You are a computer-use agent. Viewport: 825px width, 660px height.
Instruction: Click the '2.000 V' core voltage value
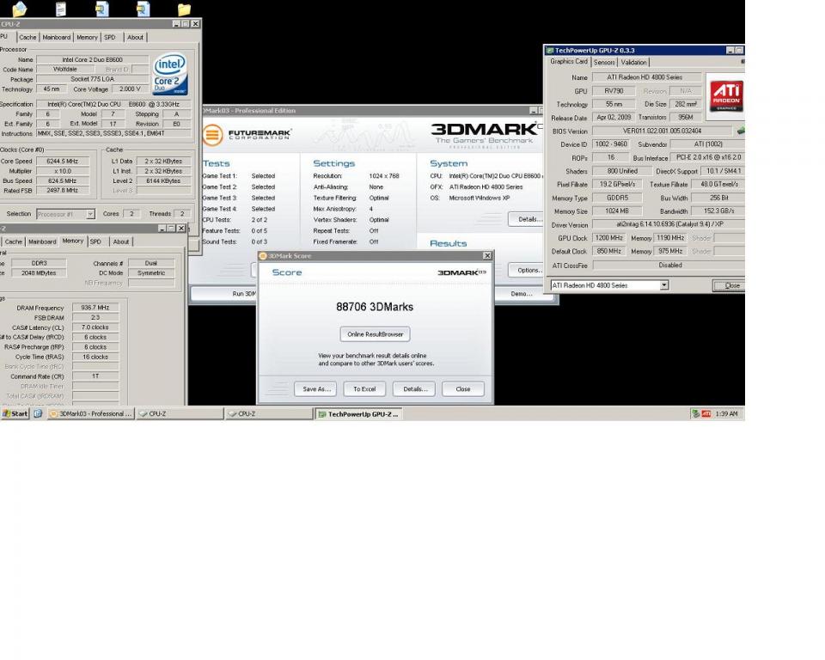130,89
